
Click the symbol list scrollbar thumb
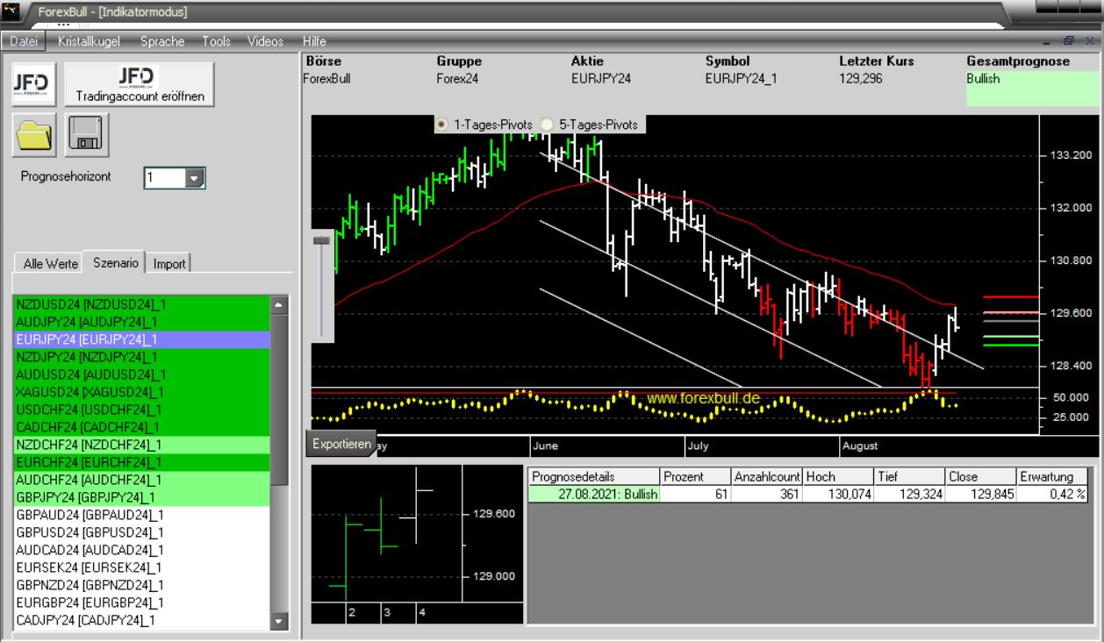[x=279, y=400]
